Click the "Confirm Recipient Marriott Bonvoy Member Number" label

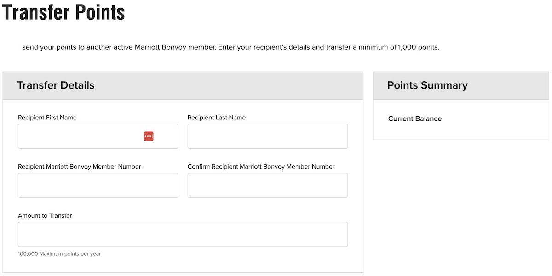261,167
